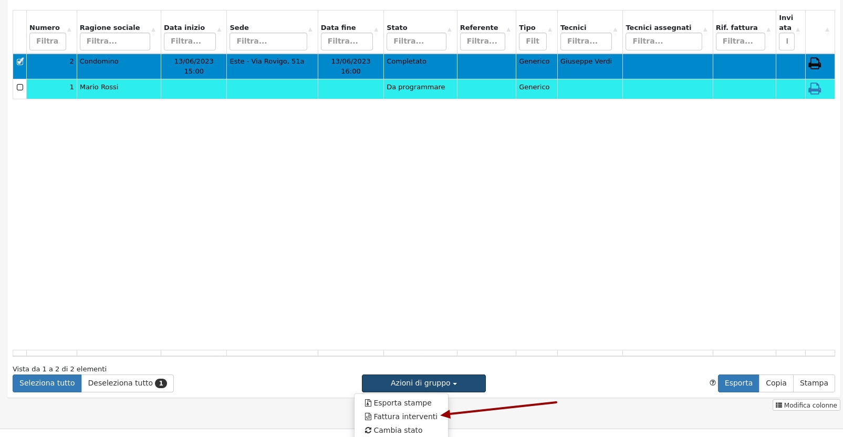The image size is (843, 437).
Task: Select Cambia stato menu entry
Action: 397,430
